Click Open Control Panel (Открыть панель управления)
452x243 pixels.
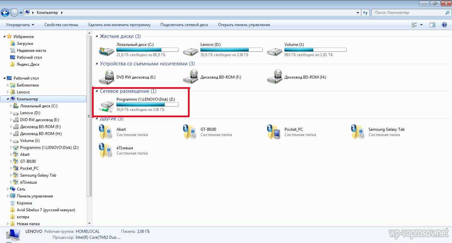pos(244,25)
